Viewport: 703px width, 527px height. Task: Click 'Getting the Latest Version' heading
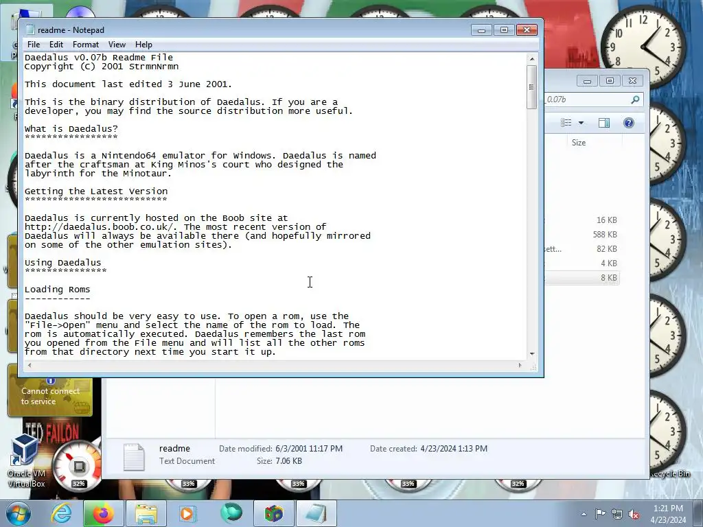[x=96, y=191]
